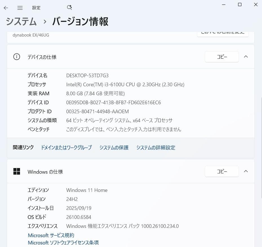
Task: Open the システムの保護 link
Action: coord(114,147)
